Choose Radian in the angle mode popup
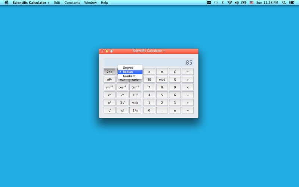This screenshot has height=187, width=299. pos(130,72)
